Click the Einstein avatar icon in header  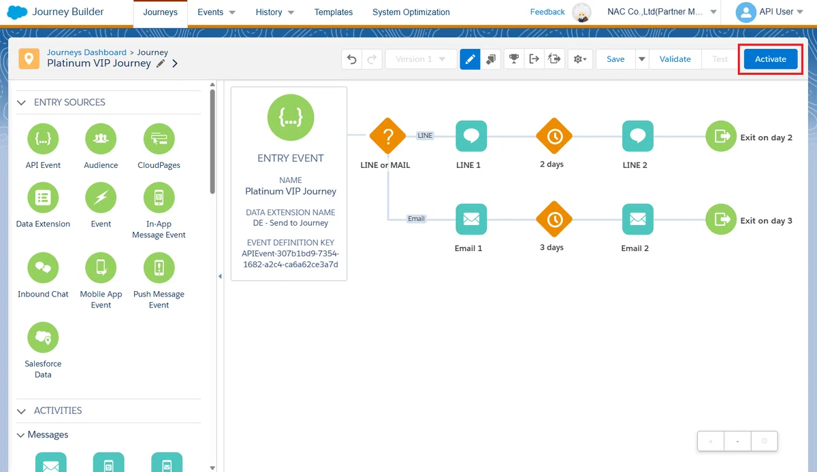(x=581, y=12)
